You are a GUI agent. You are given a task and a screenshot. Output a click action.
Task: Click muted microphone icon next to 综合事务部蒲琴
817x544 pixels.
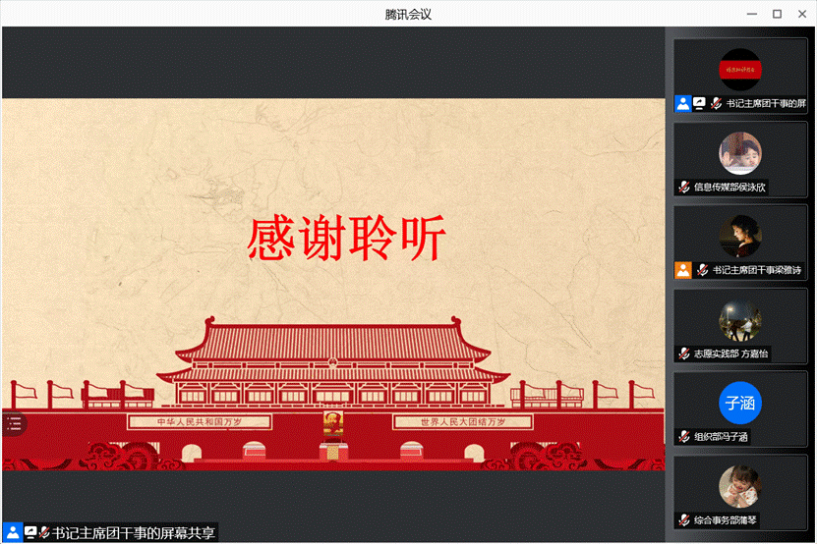click(x=684, y=519)
